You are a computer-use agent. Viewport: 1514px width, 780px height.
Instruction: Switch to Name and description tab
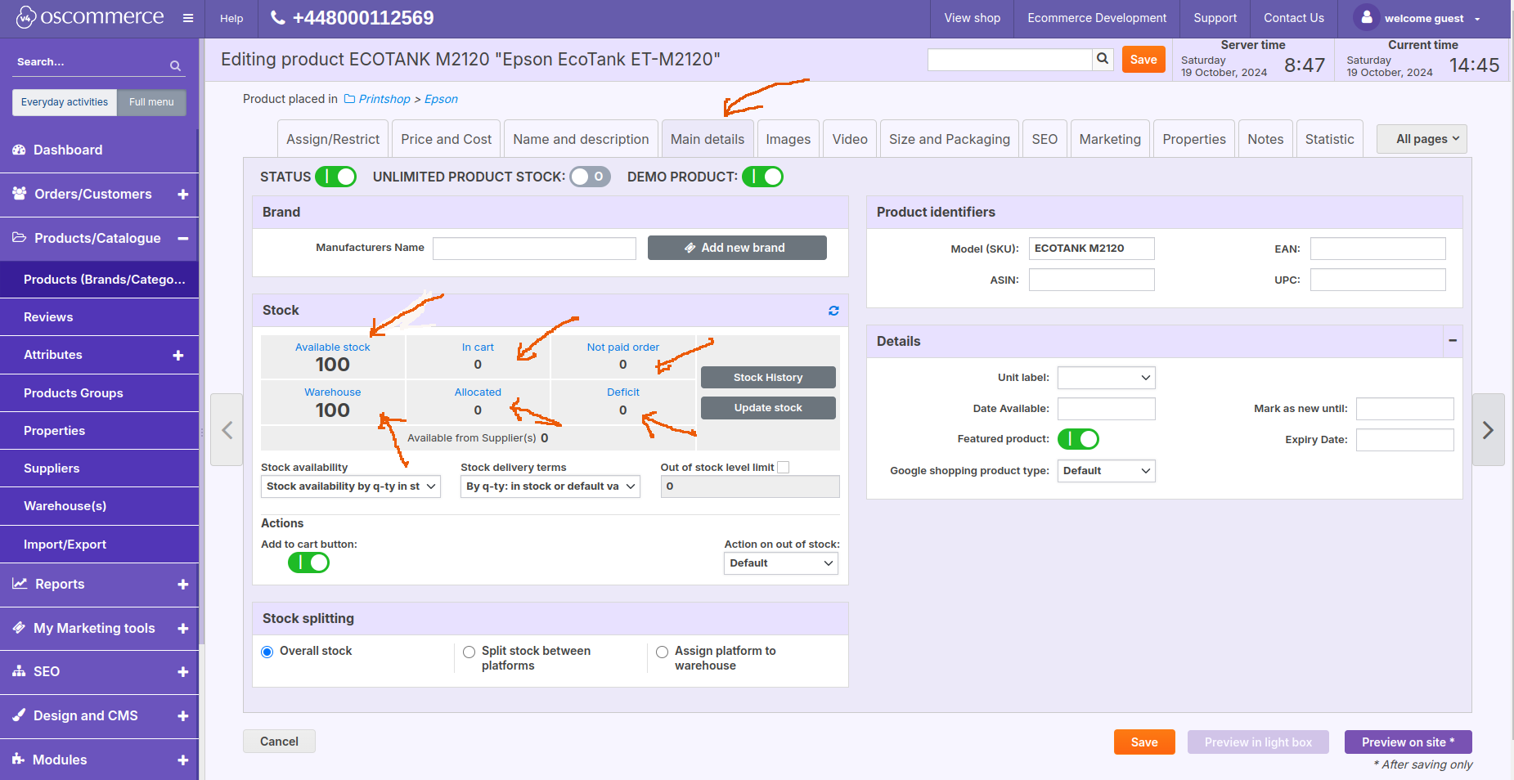coord(581,140)
